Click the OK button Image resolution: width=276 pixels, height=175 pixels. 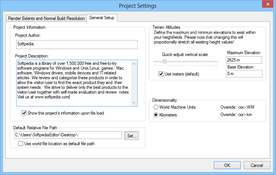227,165
